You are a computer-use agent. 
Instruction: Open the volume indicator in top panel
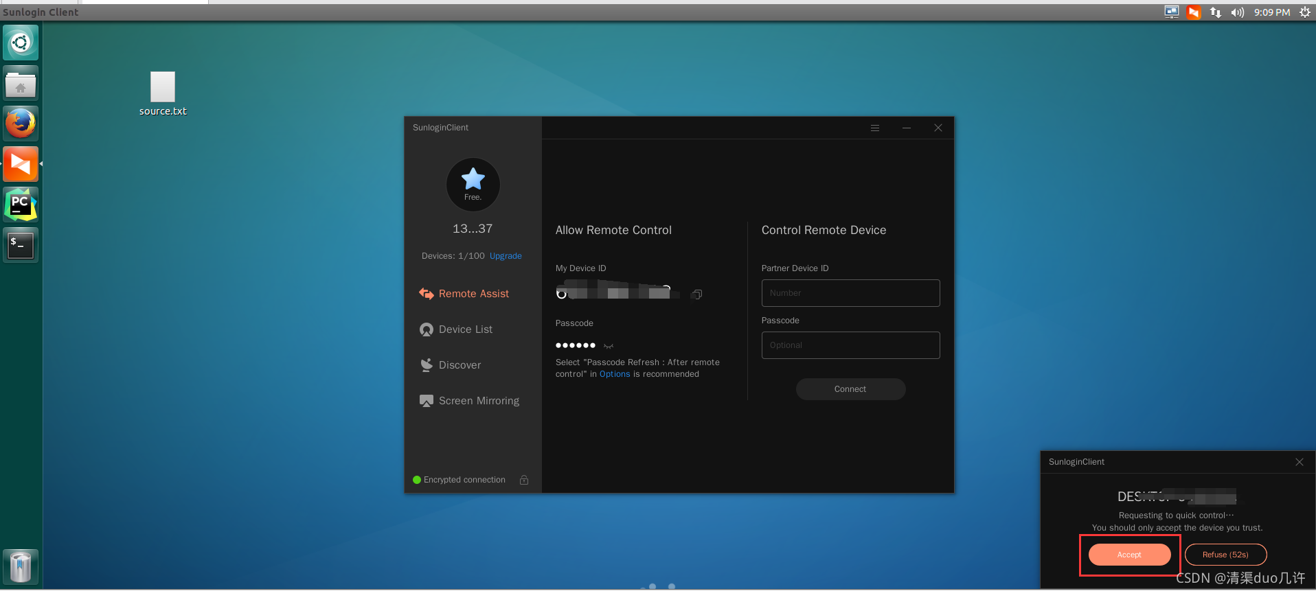click(1238, 12)
